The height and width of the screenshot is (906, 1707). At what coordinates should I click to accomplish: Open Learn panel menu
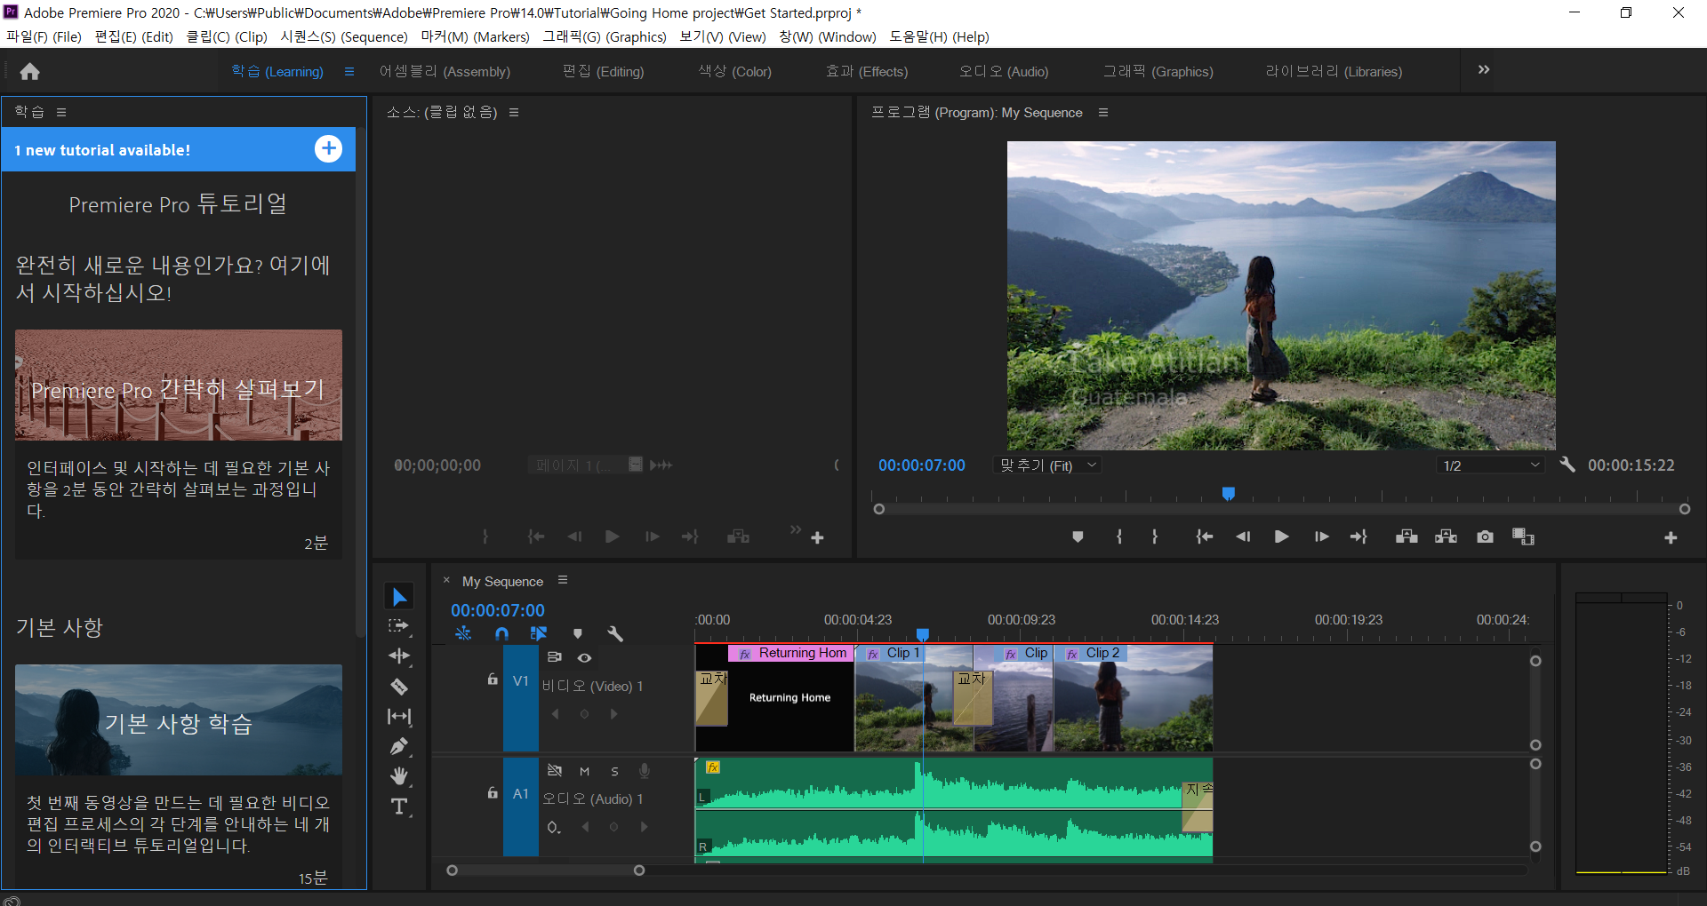pos(61,112)
